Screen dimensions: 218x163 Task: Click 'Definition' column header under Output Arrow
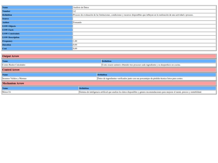tap(159, 61)
